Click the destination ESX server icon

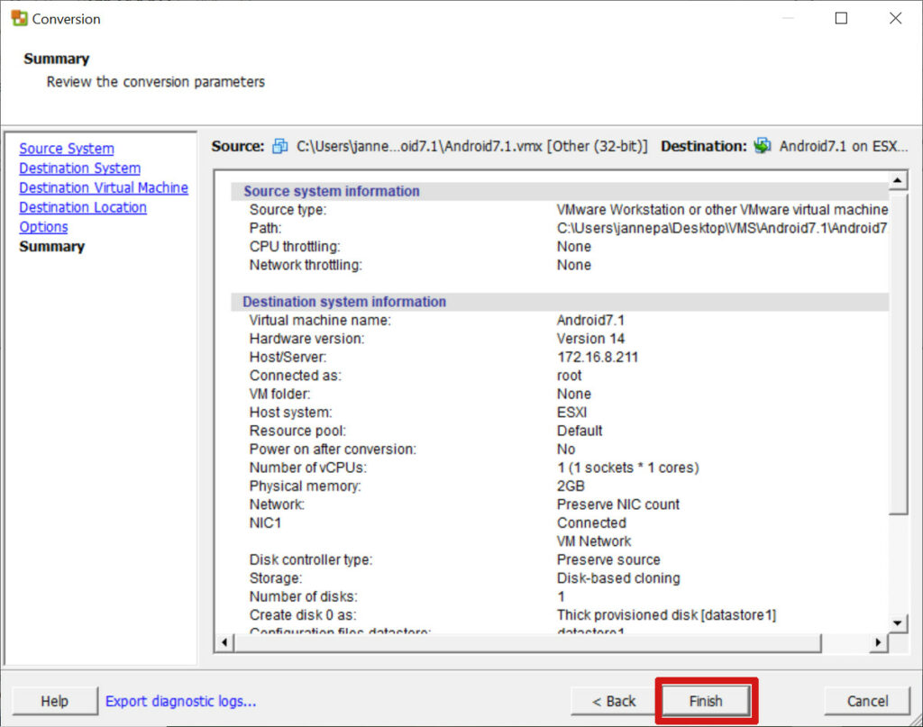pos(763,146)
